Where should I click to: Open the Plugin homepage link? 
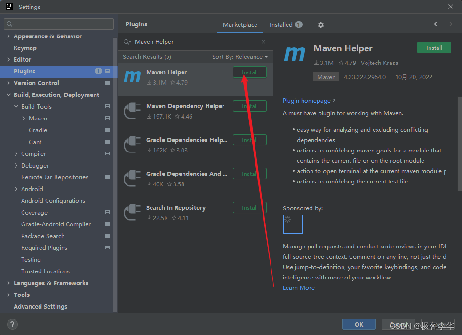coord(309,101)
